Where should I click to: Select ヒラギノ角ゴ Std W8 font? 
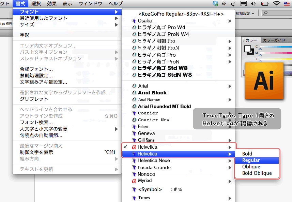179,68
